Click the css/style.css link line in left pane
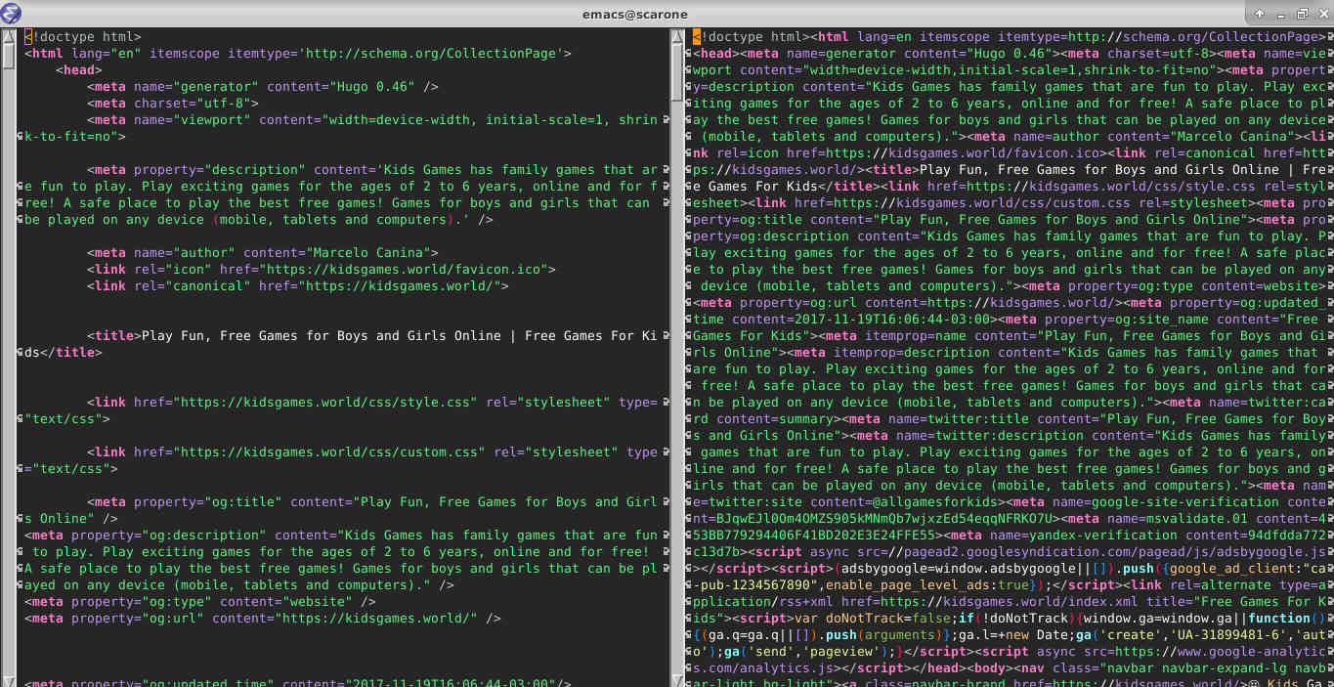1334x687 pixels. click(372, 403)
